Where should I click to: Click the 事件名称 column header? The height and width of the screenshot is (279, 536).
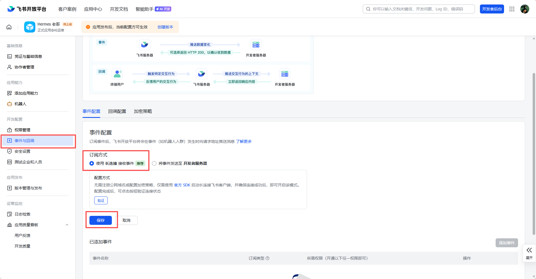(x=101, y=258)
